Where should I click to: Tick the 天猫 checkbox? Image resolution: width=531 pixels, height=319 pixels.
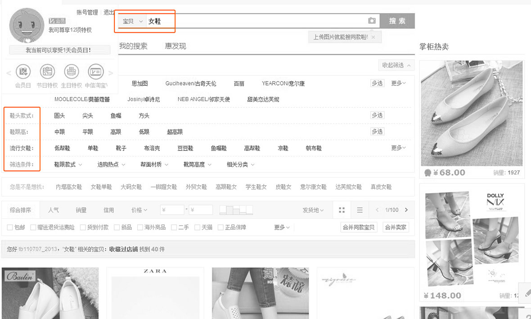pyautogui.click(x=197, y=227)
